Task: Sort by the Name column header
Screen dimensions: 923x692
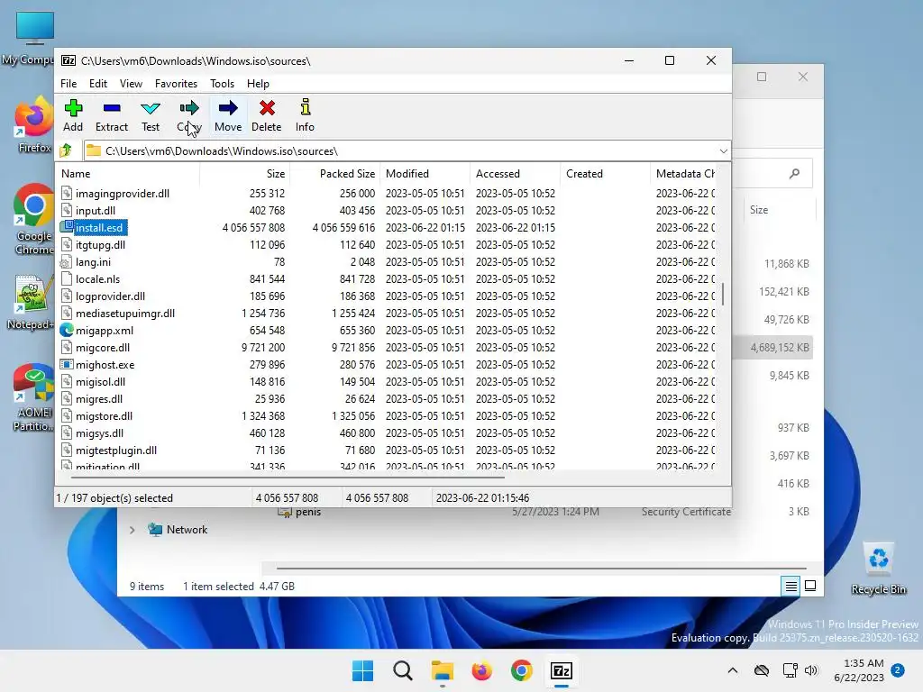Action: tap(128, 174)
